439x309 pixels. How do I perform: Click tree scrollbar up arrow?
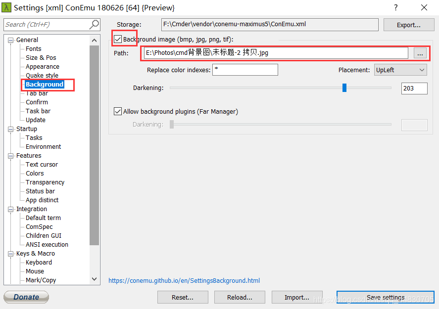point(95,40)
